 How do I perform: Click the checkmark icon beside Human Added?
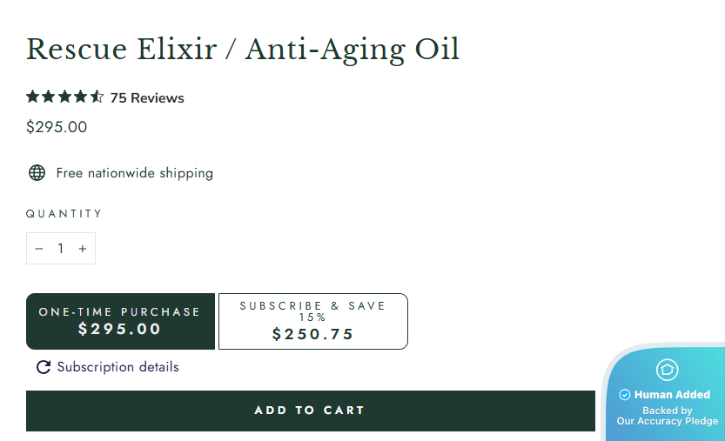[624, 395]
